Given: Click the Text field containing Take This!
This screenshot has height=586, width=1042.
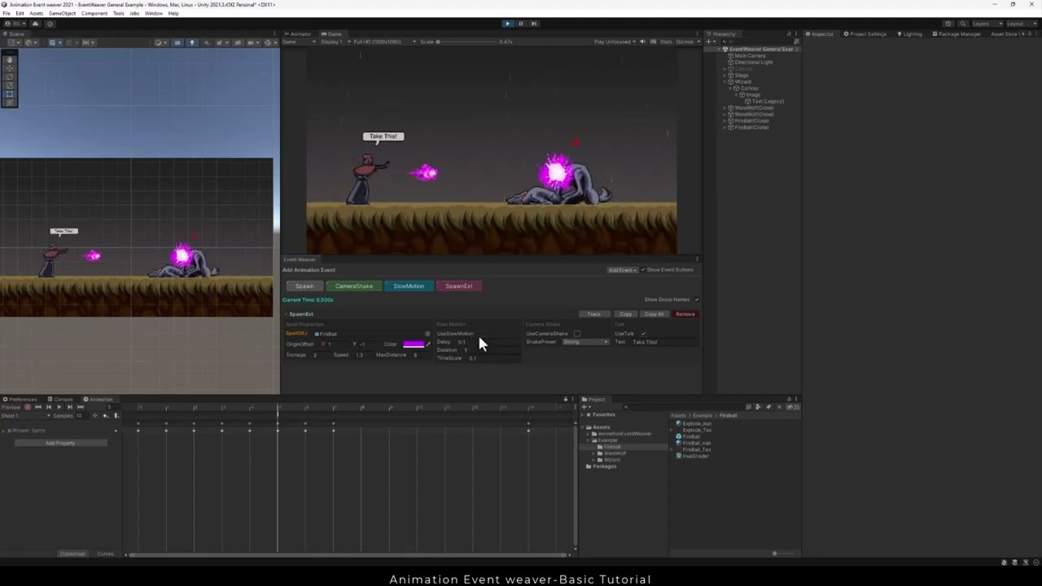Looking at the screenshot, I should coord(663,342).
